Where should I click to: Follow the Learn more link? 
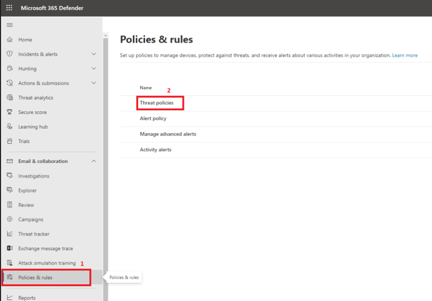click(x=405, y=55)
